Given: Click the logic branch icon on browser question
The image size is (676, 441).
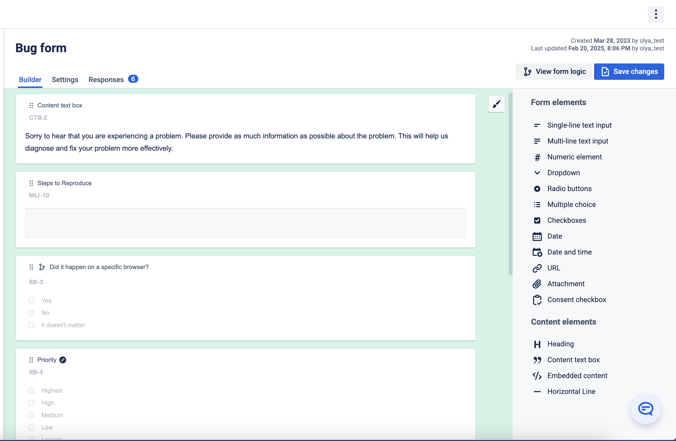Looking at the screenshot, I should click(42, 267).
